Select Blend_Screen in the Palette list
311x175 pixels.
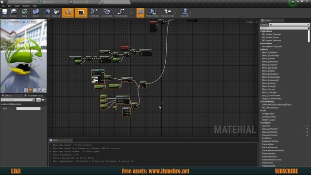click(x=268, y=89)
